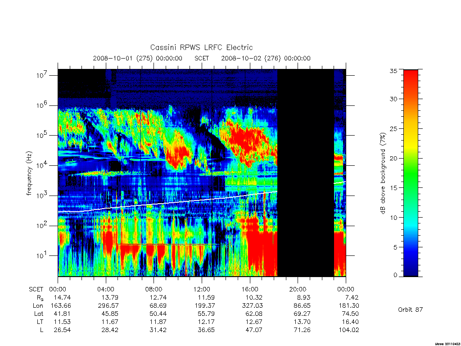Image resolution: width=461 pixels, height=346 pixels.
Task: Click the Rs value 8.93
Action: point(304,297)
